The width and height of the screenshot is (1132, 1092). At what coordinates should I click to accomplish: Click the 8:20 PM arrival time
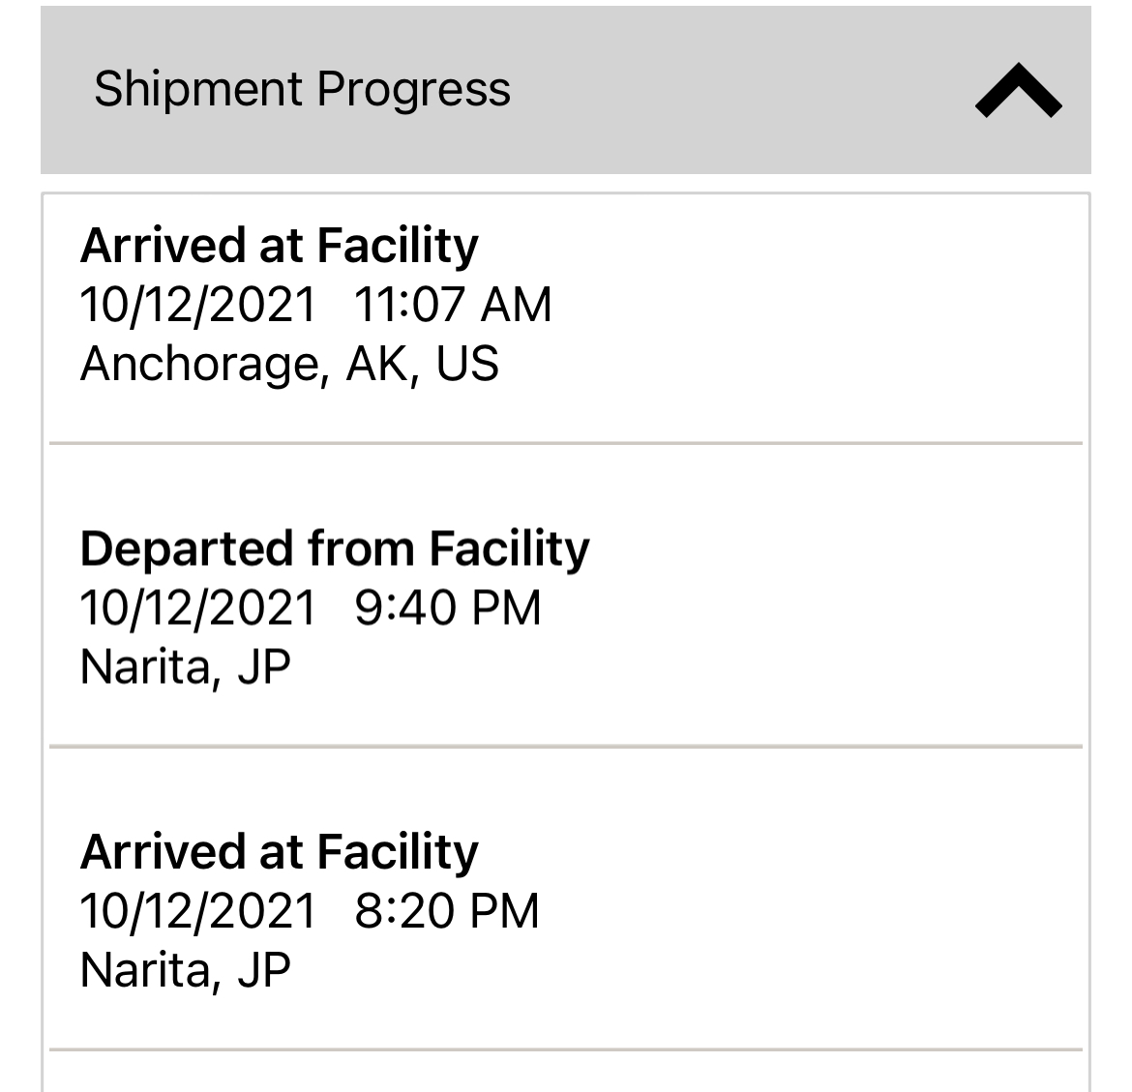(x=447, y=911)
